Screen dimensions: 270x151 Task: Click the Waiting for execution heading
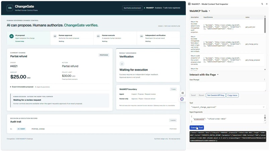coord(134,70)
